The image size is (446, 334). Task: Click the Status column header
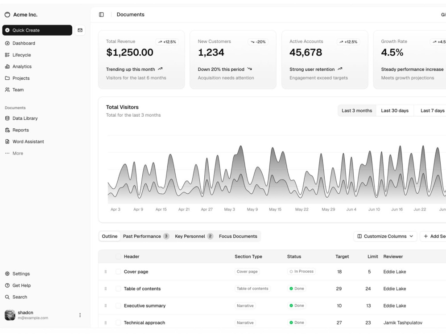(294, 257)
